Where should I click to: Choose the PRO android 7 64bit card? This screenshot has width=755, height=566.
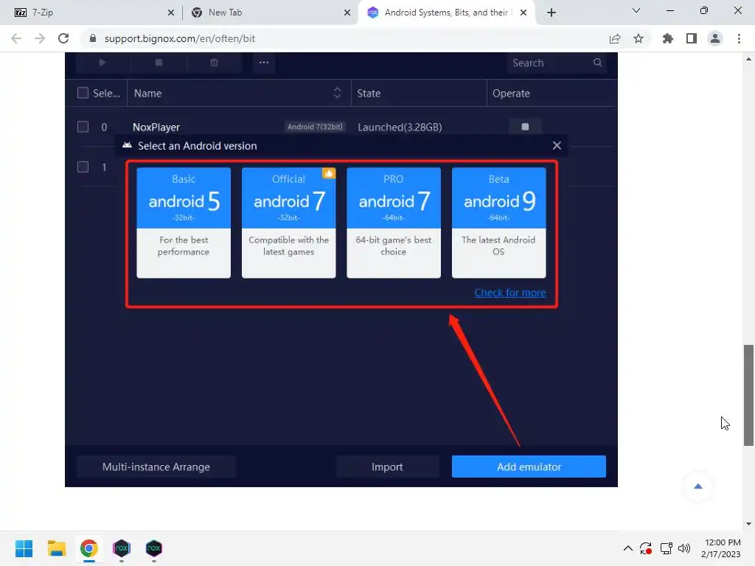tap(394, 223)
